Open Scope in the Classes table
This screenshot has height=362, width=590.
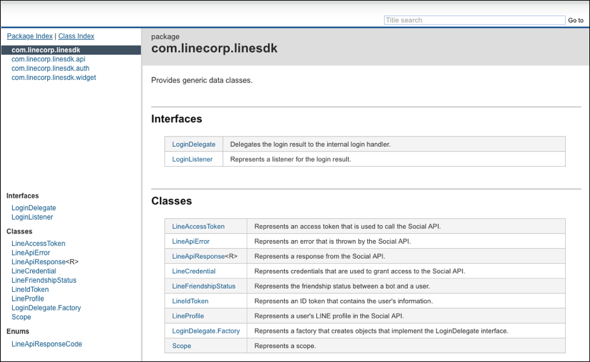(x=181, y=346)
